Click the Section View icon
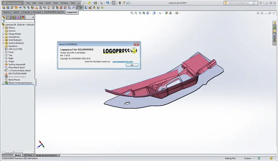The height and width of the screenshot is (161, 278). click(x=144, y=13)
